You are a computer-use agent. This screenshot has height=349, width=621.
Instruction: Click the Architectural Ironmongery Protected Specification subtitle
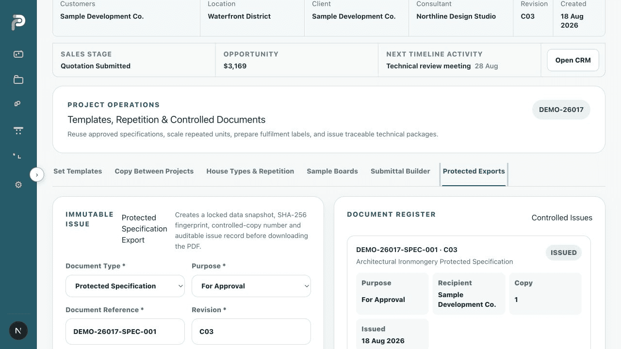(434, 262)
